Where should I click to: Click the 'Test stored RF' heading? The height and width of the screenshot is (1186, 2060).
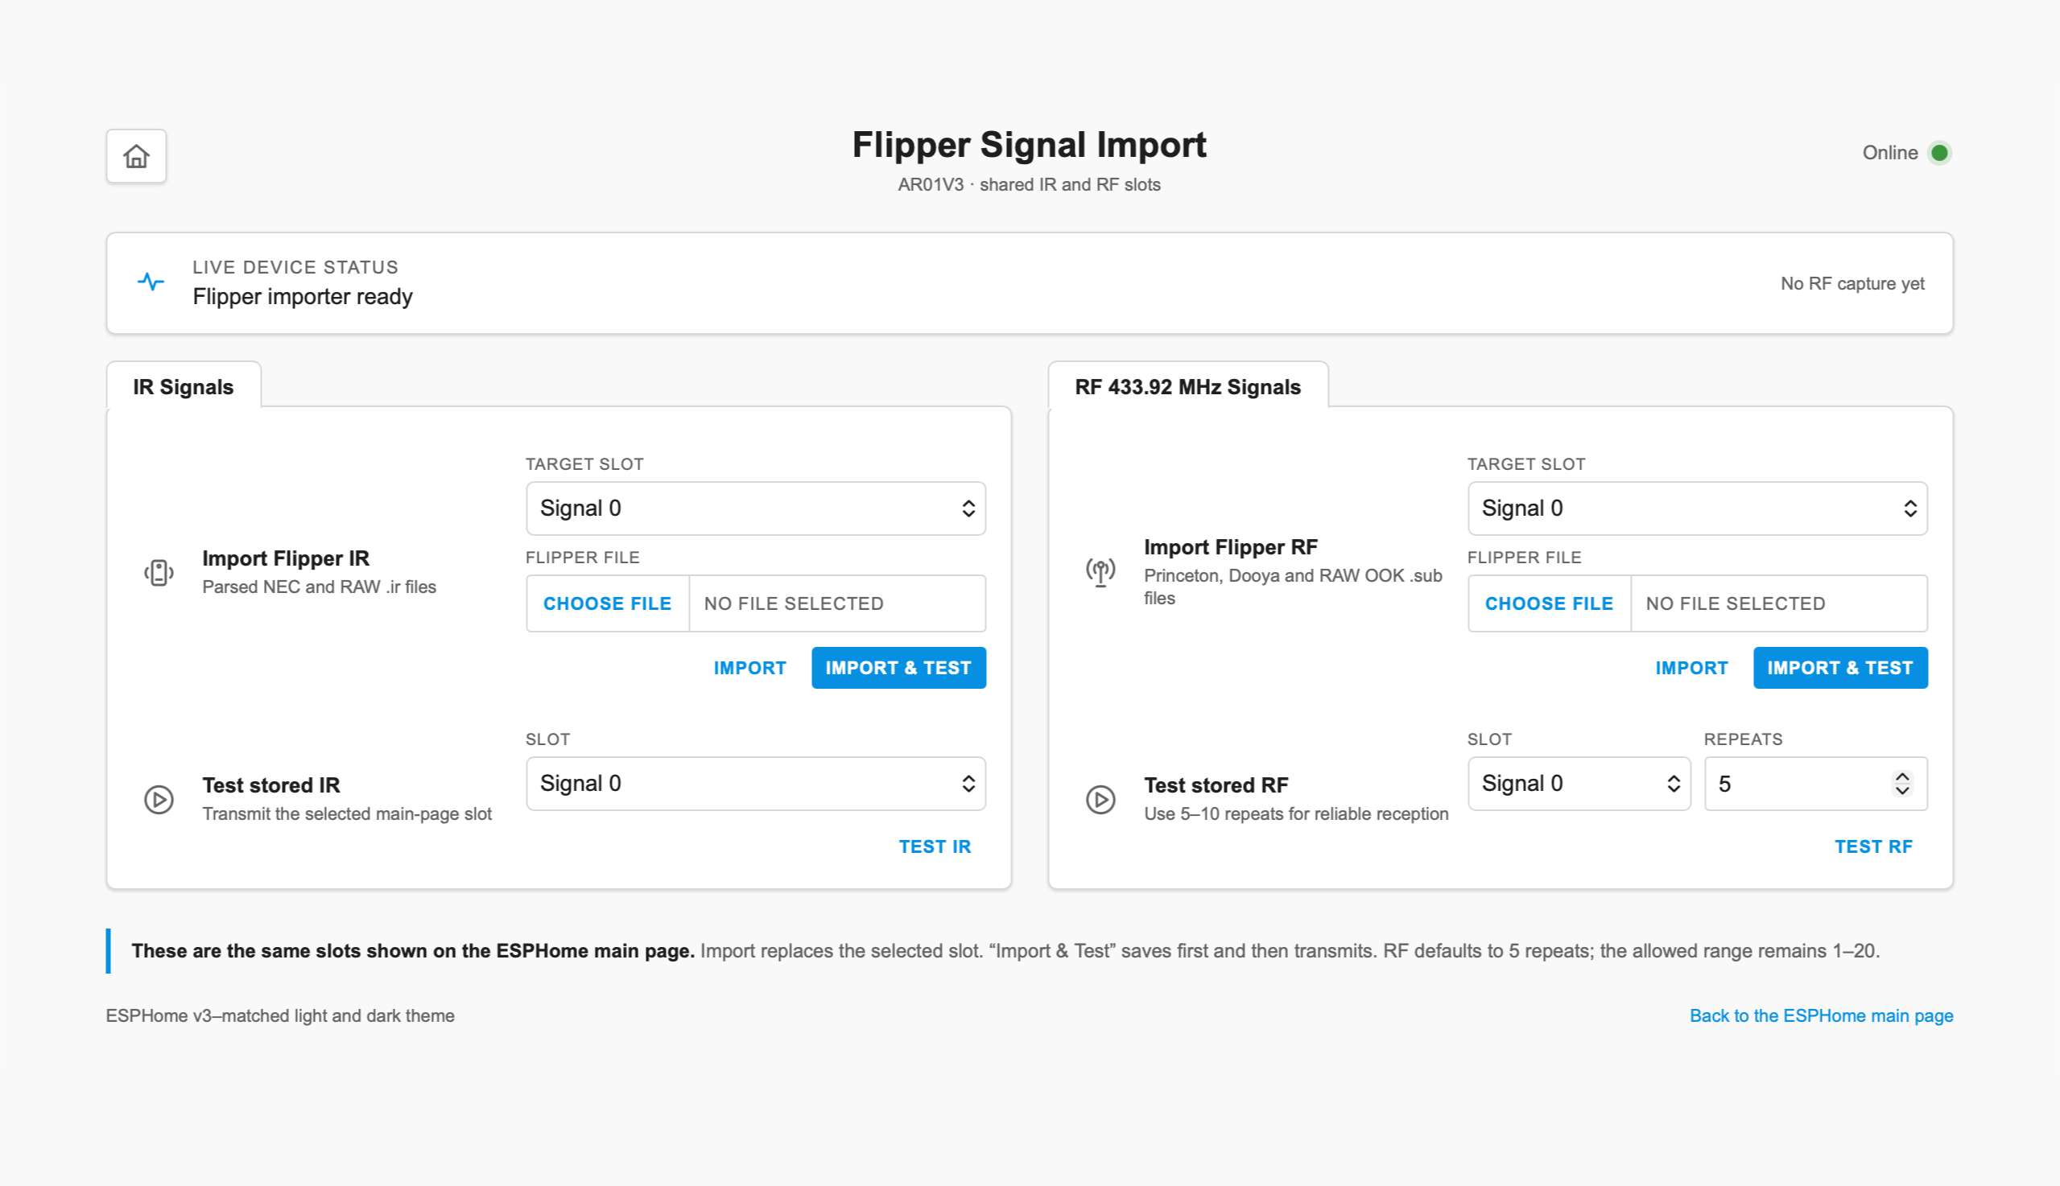1216,785
